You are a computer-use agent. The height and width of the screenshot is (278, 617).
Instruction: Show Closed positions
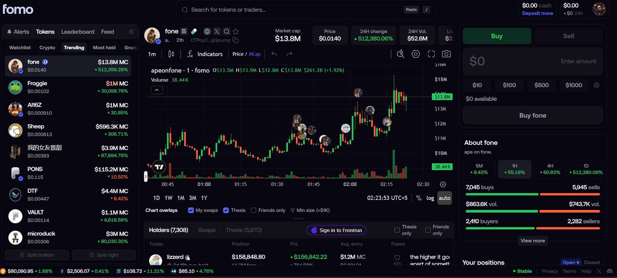pos(592,262)
